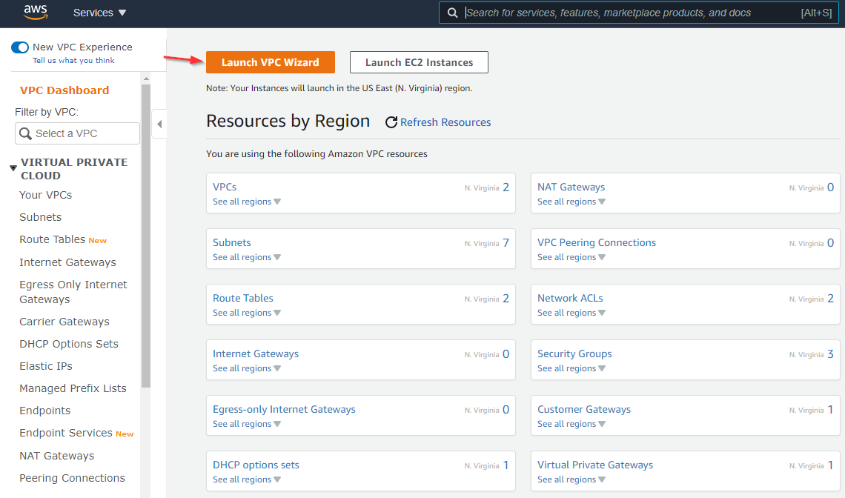Open Peering Connections in the sidebar
The width and height of the screenshot is (845, 498).
click(72, 478)
